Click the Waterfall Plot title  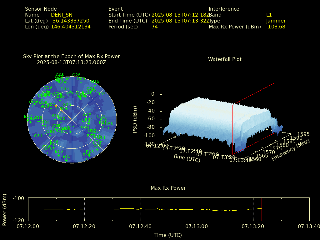[x=225, y=59]
